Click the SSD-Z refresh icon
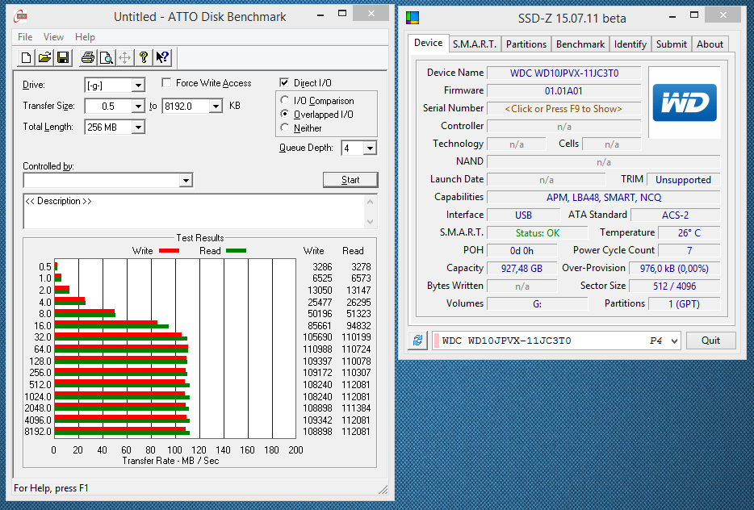754x510 pixels. click(x=417, y=341)
